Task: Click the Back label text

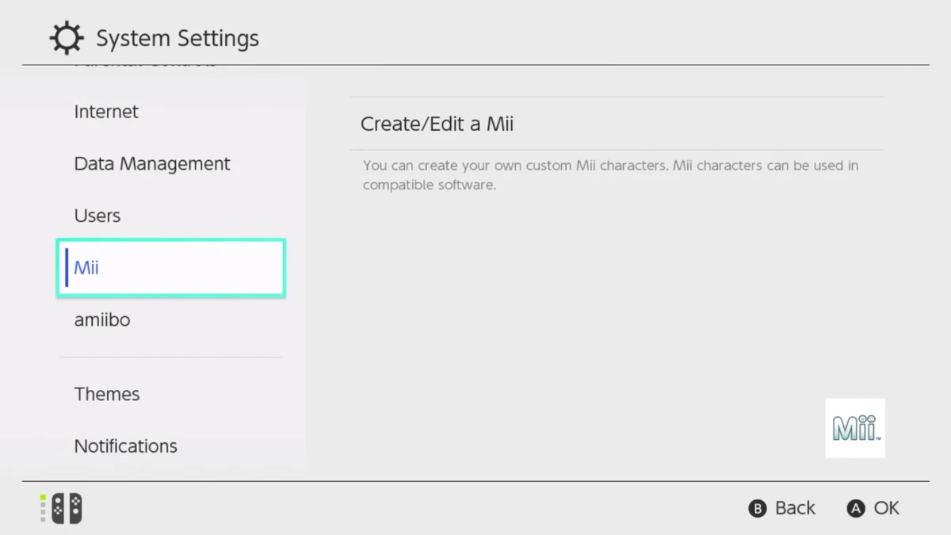Action: pyautogui.click(x=796, y=508)
